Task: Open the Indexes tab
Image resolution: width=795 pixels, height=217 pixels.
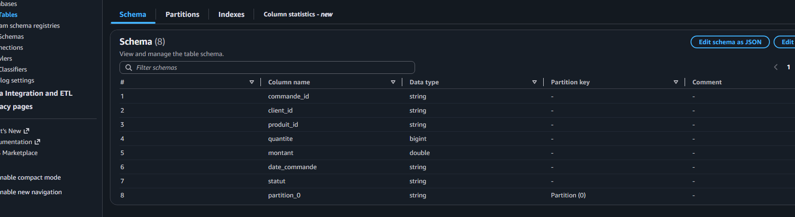Action: 231,15
